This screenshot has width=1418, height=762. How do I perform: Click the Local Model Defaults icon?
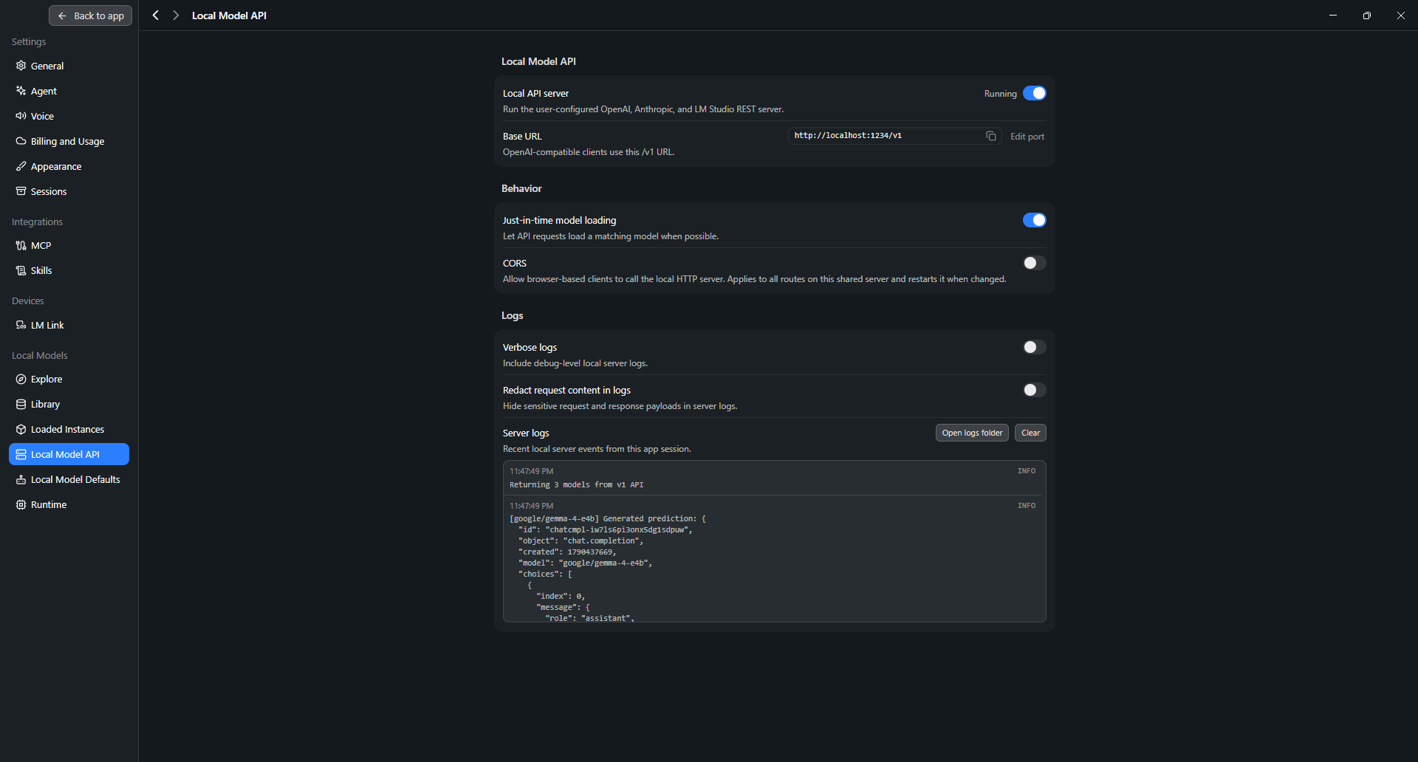[x=21, y=479]
